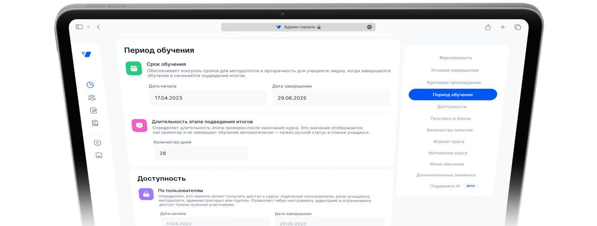Open the edit note sidebar icon
Screen dimensions: 597x226
[x=93, y=110]
